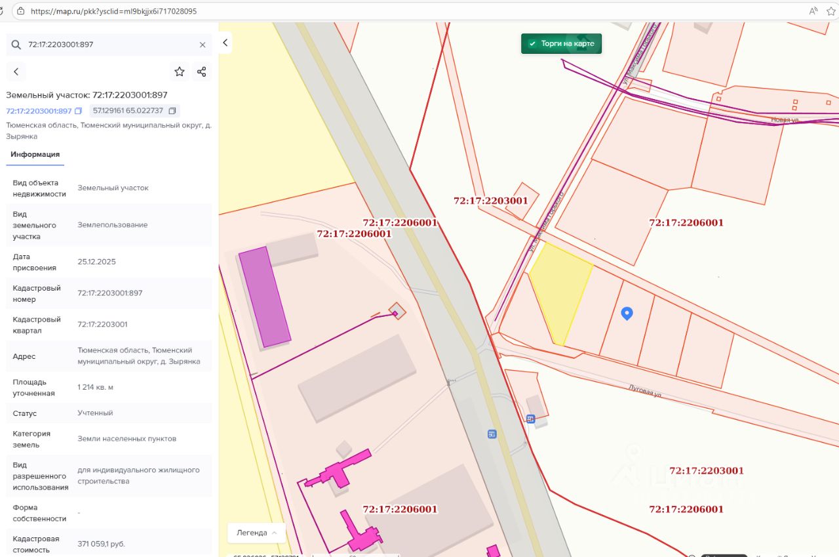Bookmark the page with the browser star icon
Screen dimensions: 839x557
(x=832, y=11)
